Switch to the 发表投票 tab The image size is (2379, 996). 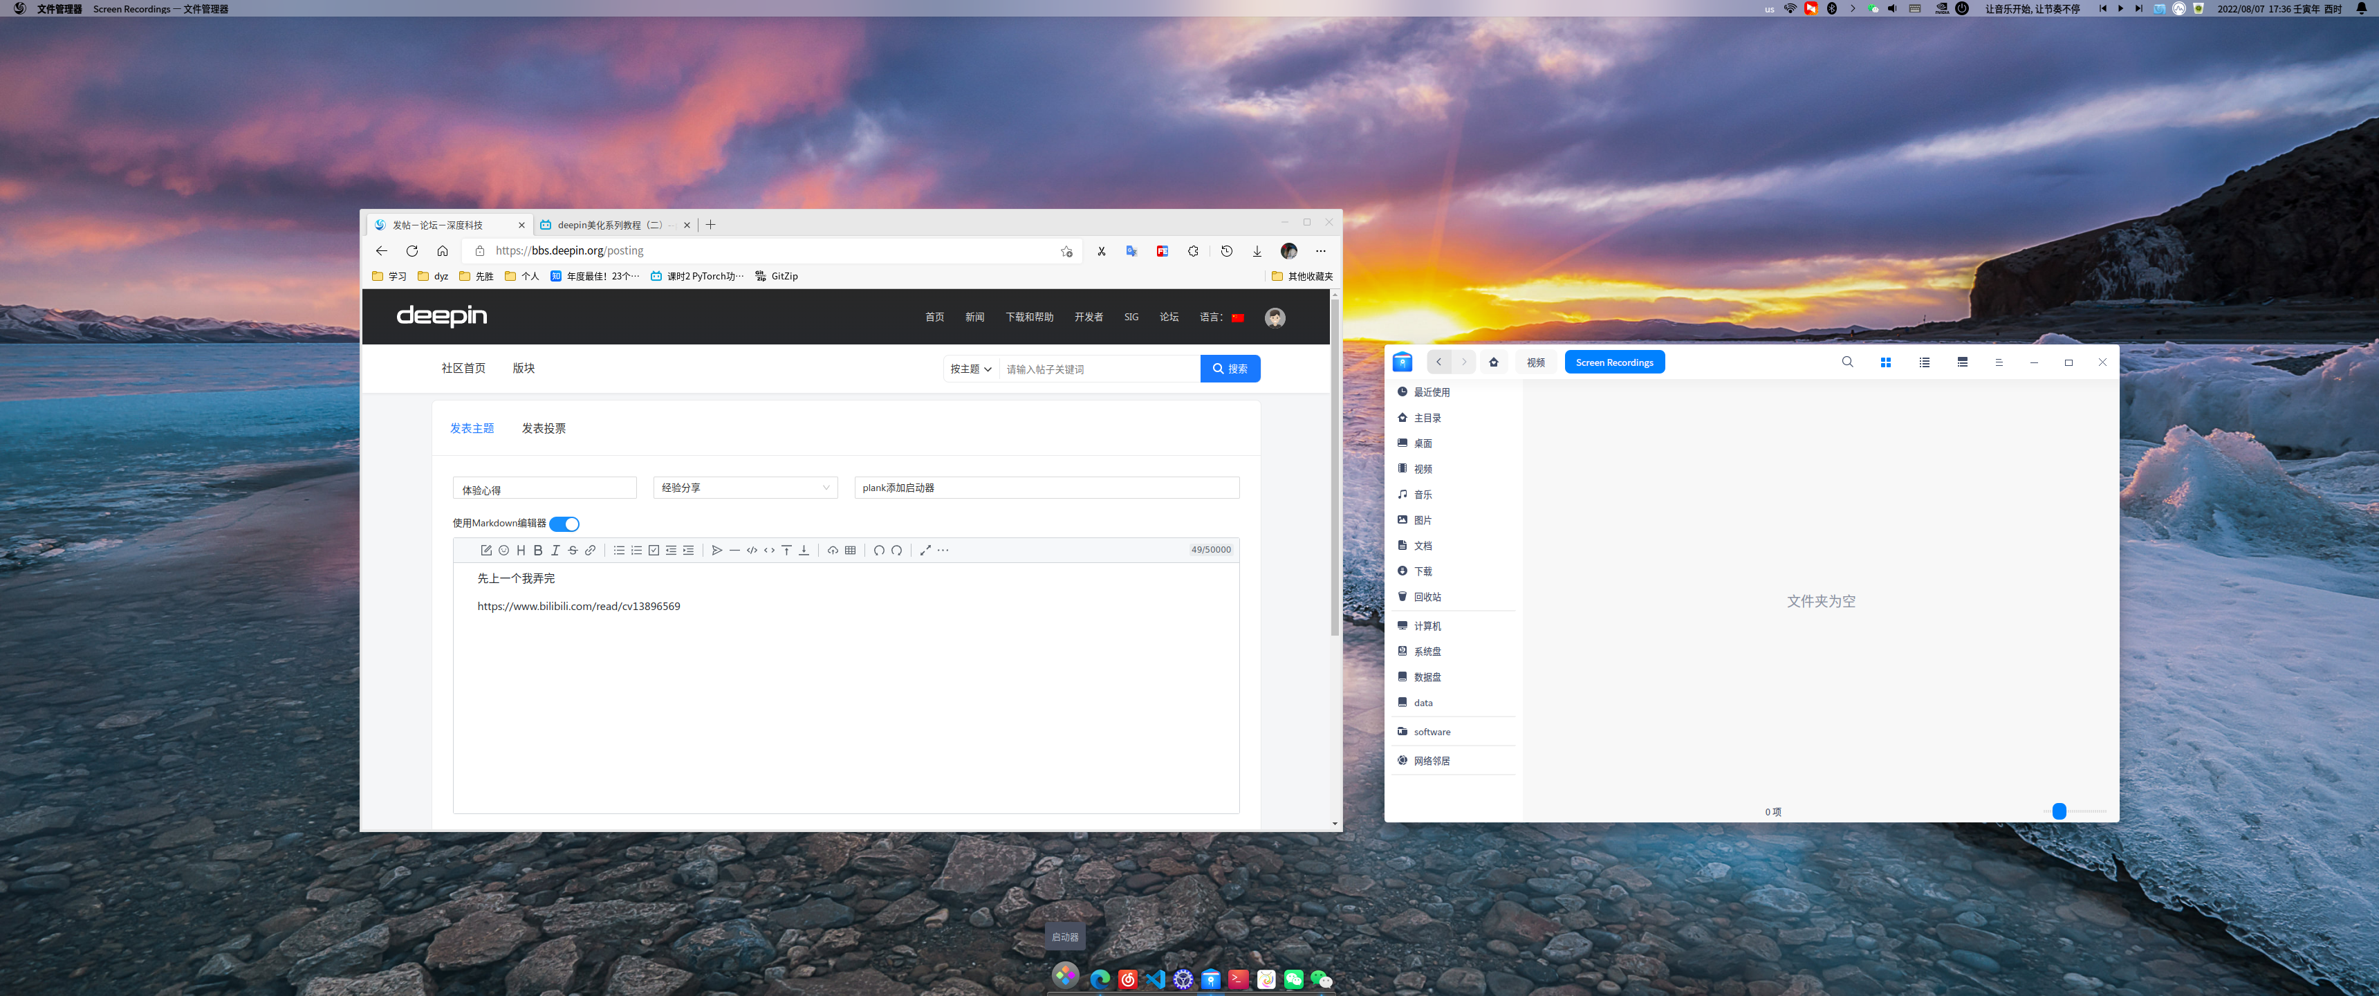543,429
